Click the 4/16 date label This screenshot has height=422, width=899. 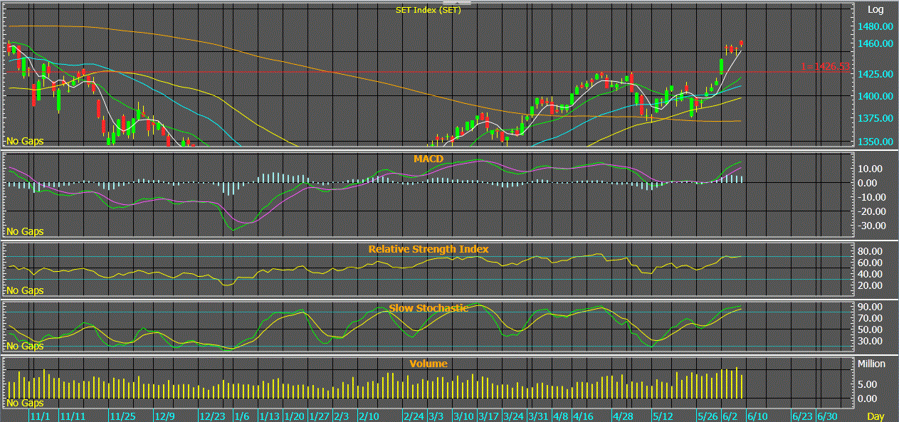click(583, 416)
